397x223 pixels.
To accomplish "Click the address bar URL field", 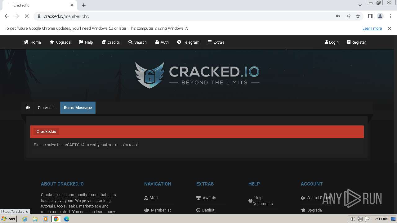I will [x=186, y=16].
